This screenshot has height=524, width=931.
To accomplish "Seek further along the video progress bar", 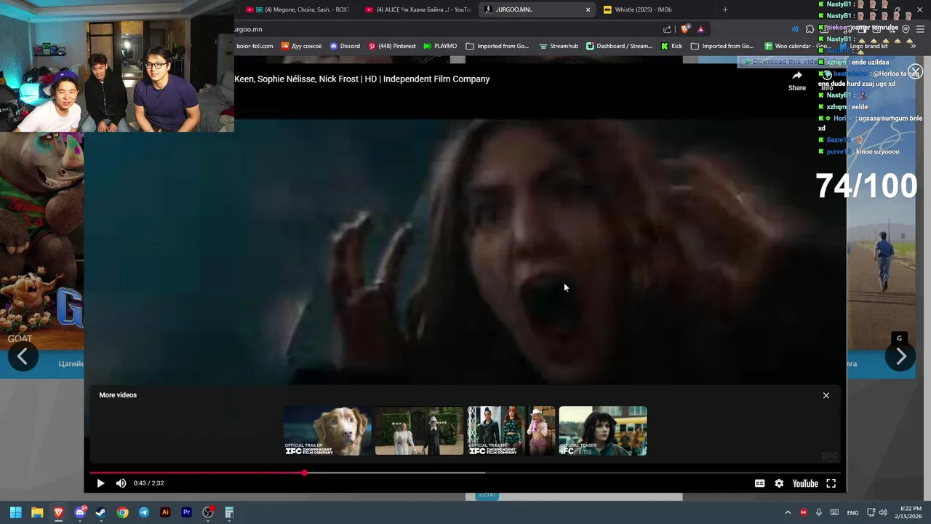I will (x=465, y=473).
